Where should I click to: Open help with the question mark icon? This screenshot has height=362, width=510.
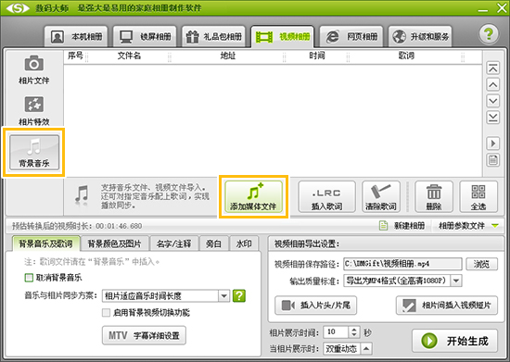pos(489,34)
